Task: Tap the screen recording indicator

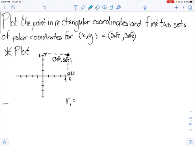Action: coord(170,2)
